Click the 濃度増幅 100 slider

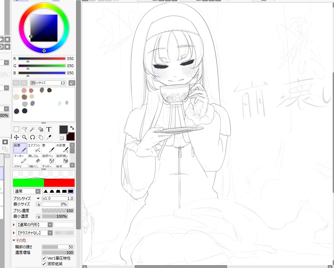coord(58,253)
